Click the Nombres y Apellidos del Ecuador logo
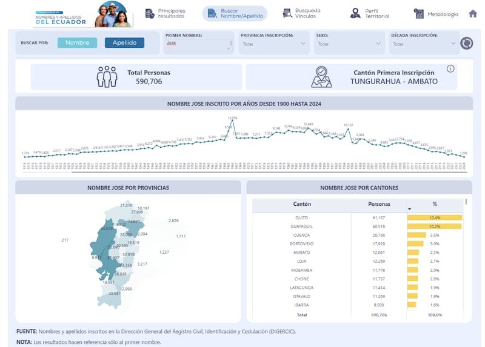The width and height of the screenshot is (485, 347). pos(82,14)
